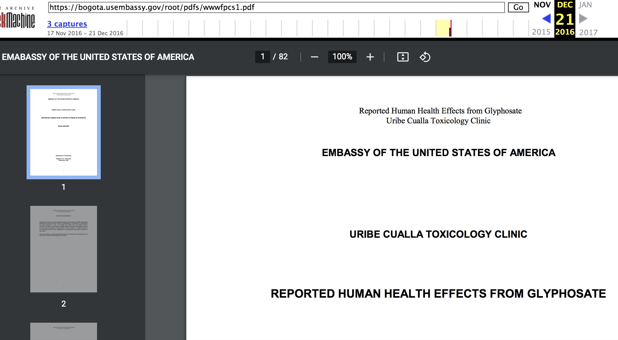This screenshot has height=340, width=618.
Task: Click the Wayback Machine logo
Action: coord(17,18)
